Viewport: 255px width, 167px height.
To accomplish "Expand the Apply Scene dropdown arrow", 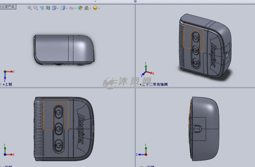I will coord(90,8).
